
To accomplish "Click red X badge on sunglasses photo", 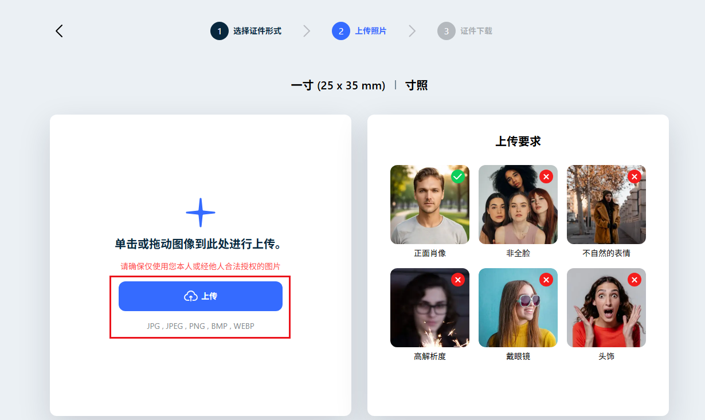I will (x=546, y=280).
